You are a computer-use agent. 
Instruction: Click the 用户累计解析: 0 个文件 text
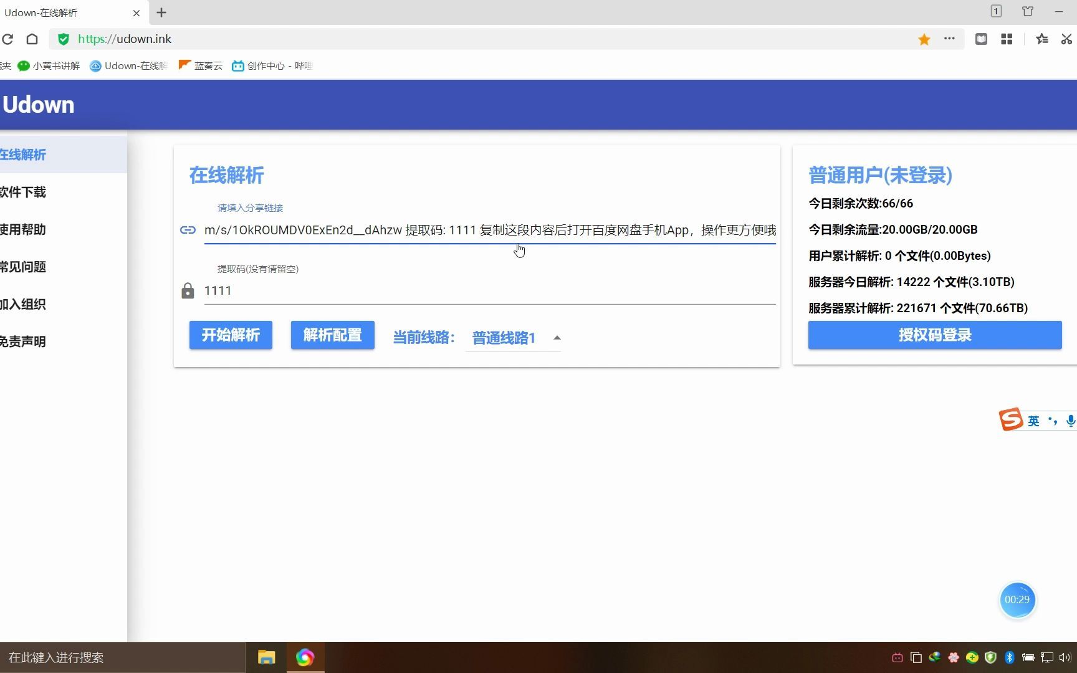coord(899,255)
